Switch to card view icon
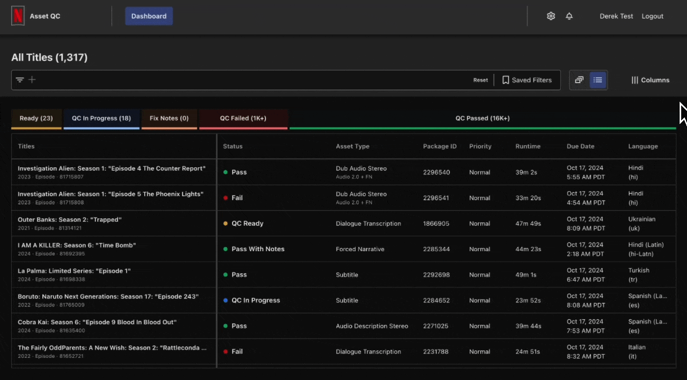 click(579, 80)
